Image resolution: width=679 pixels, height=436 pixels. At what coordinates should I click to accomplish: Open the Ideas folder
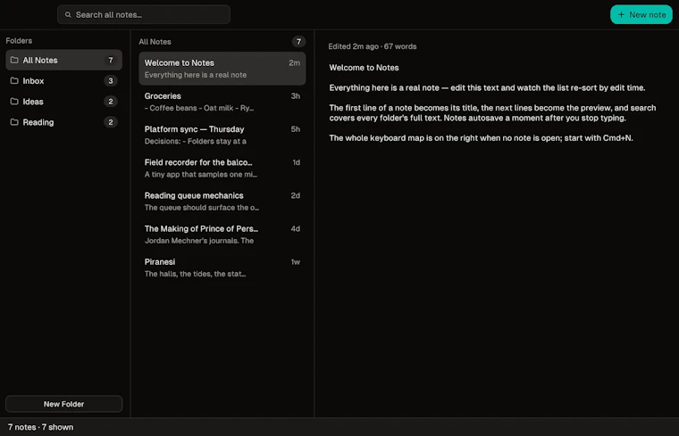pyautogui.click(x=63, y=102)
